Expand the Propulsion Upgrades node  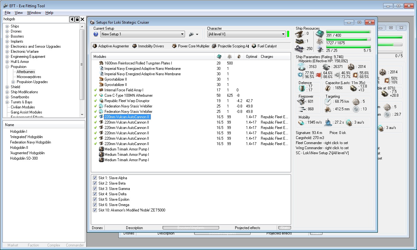pos(13,82)
